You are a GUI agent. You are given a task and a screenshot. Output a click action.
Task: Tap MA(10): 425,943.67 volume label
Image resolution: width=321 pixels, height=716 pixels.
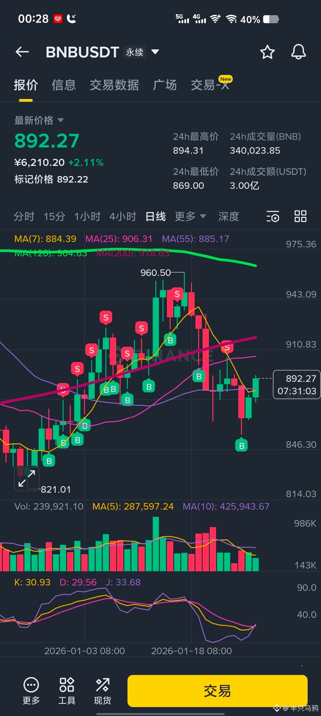click(226, 506)
